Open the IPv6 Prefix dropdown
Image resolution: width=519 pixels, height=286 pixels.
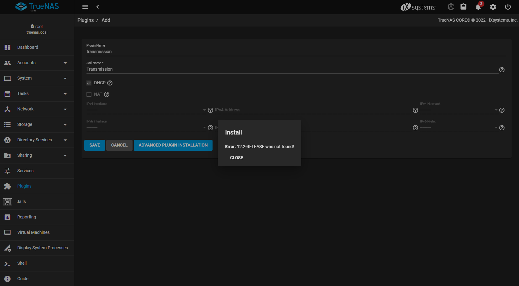pyautogui.click(x=459, y=127)
